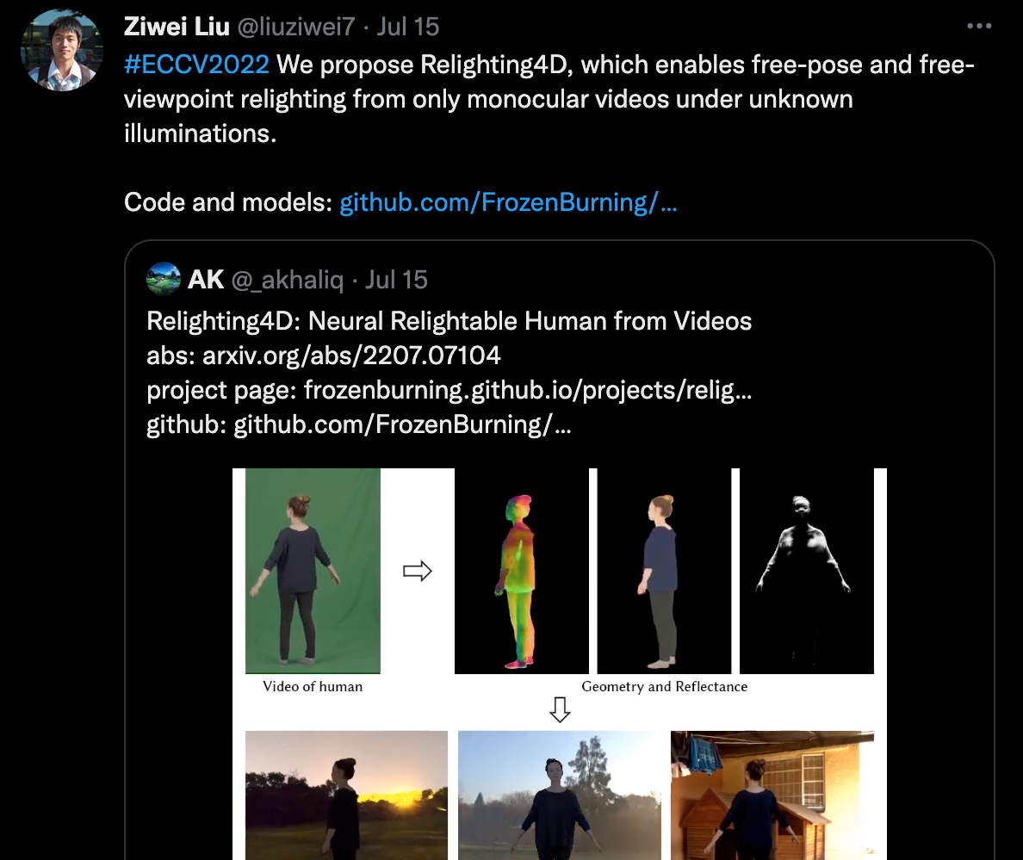Click the Jul 15 tweet timestamp
Viewport: 1023px width, 860px height.
408,27
